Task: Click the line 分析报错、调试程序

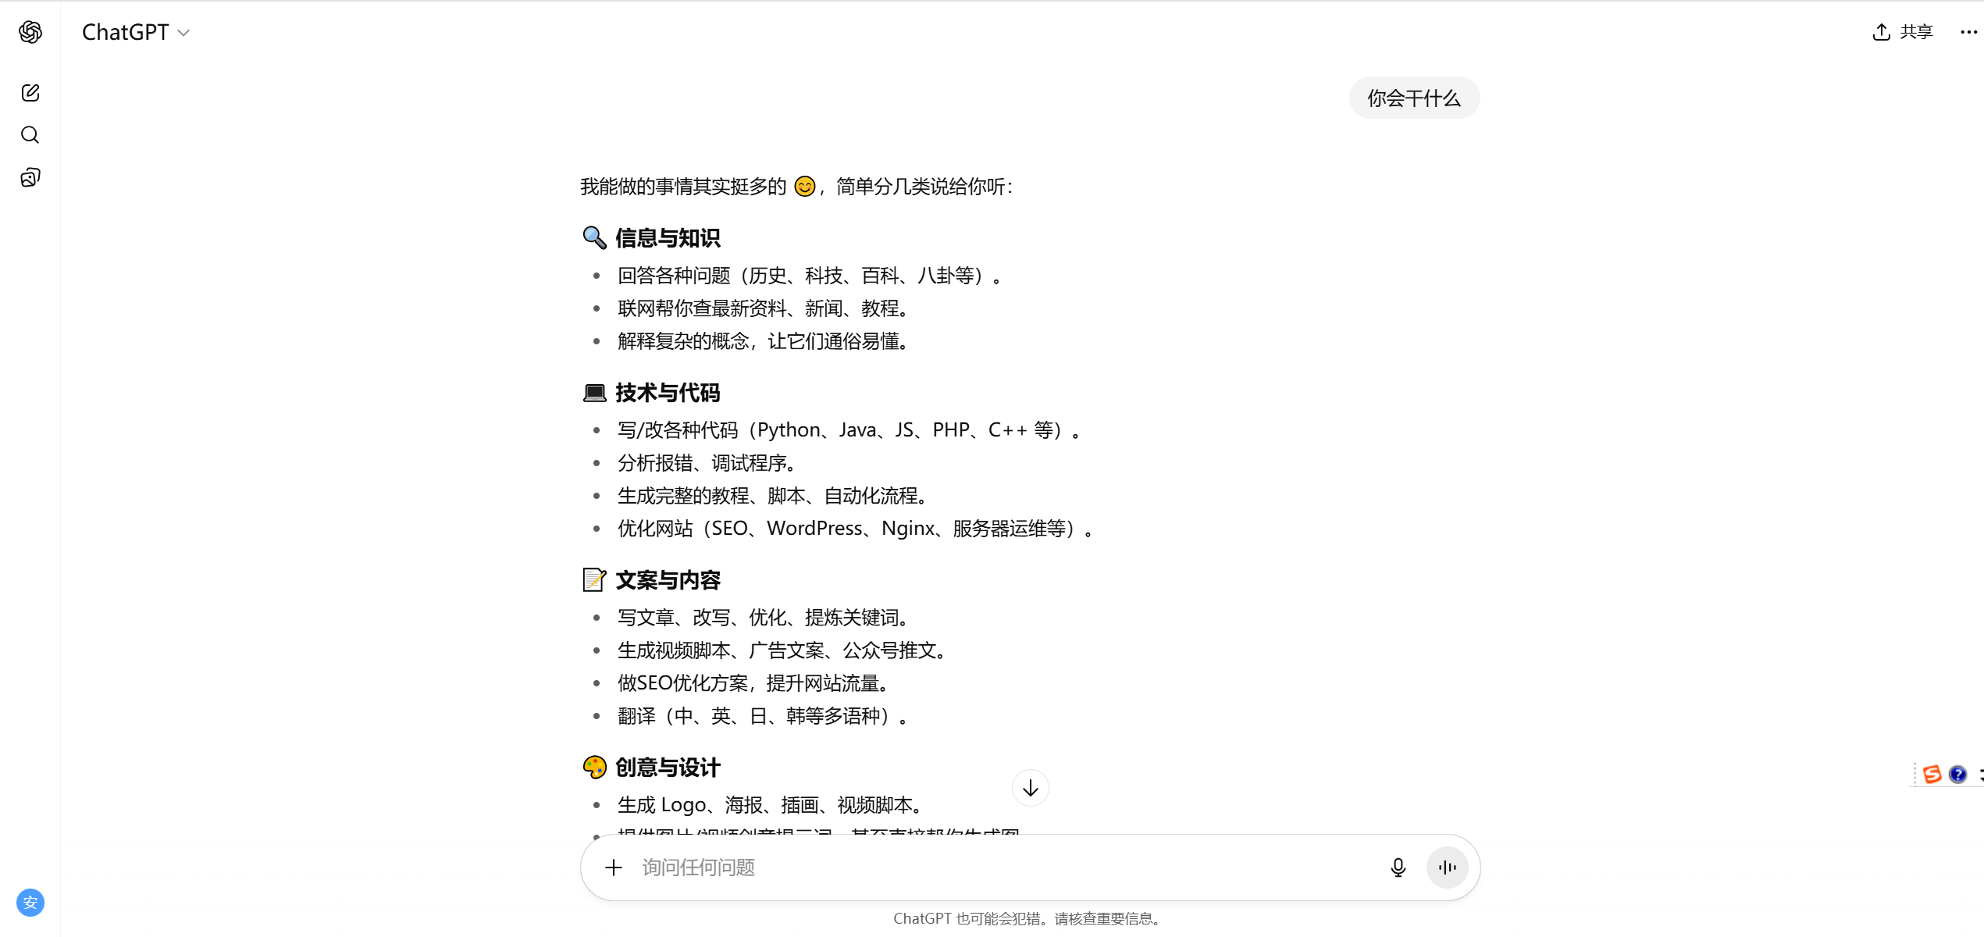Action: point(707,463)
